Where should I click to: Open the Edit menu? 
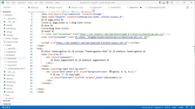pos(13,3)
